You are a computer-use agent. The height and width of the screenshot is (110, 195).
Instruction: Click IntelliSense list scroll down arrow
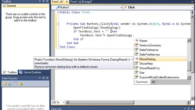coord(189,77)
